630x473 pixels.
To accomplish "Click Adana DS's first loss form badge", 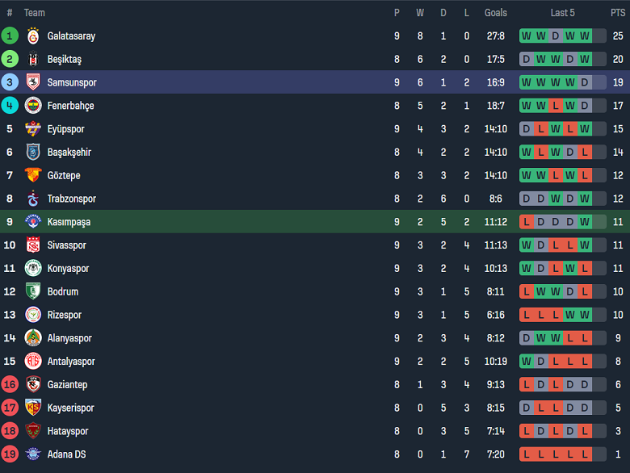I will coord(527,454).
